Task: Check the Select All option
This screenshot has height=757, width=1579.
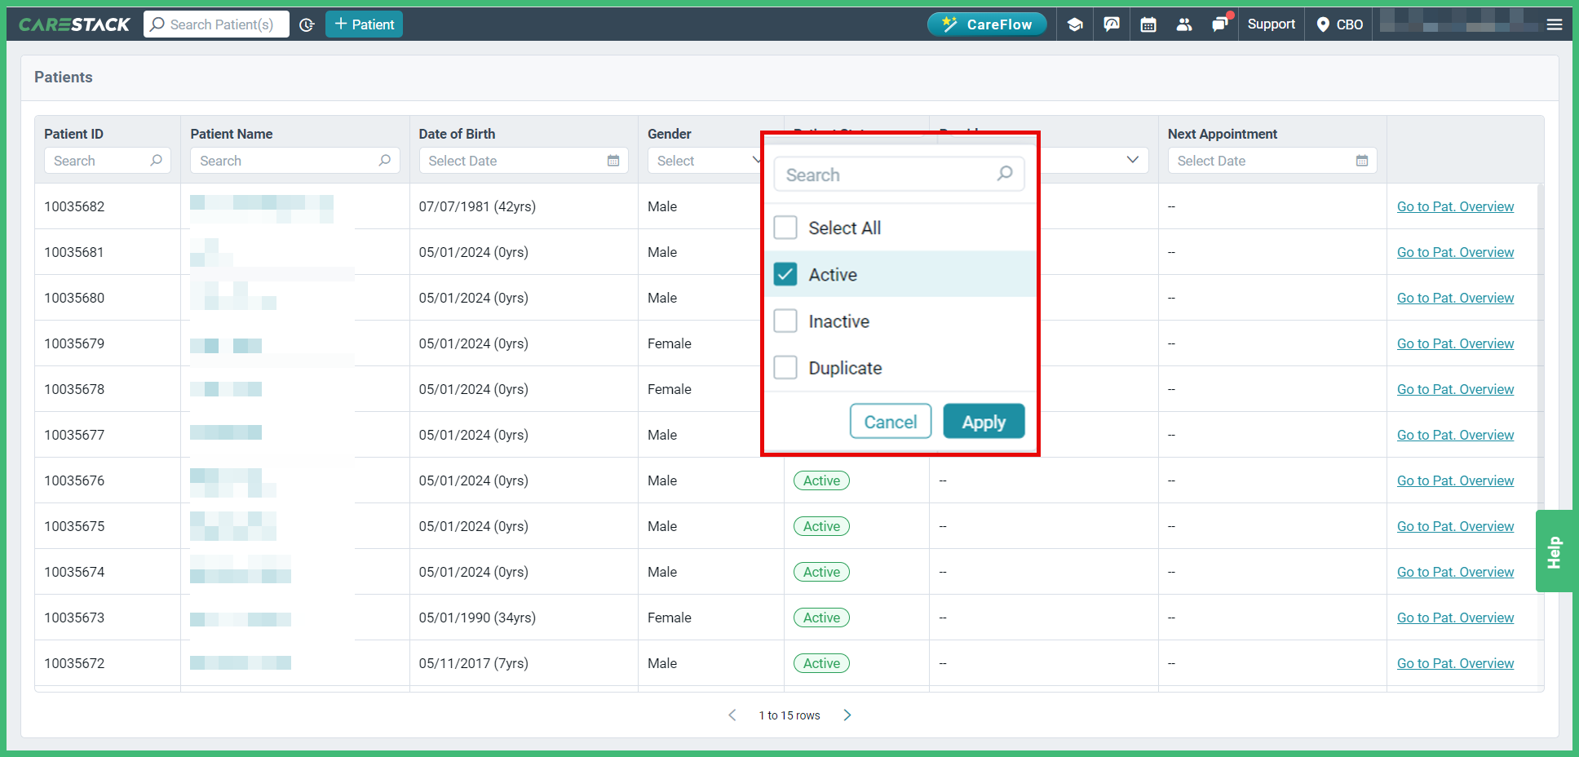Action: (785, 228)
